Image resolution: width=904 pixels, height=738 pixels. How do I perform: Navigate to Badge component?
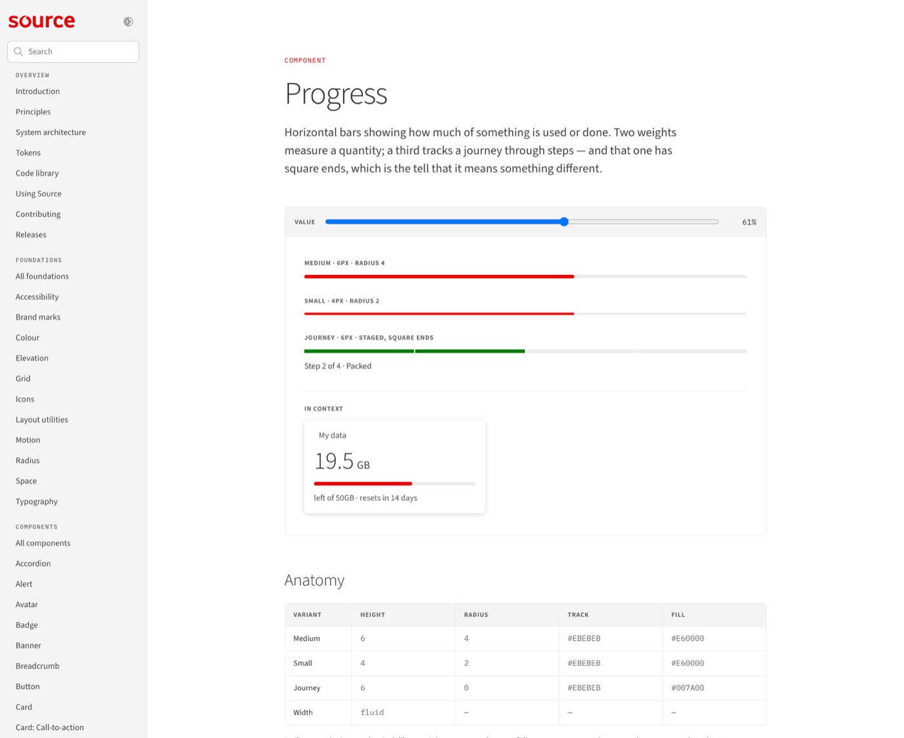[x=26, y=625]
